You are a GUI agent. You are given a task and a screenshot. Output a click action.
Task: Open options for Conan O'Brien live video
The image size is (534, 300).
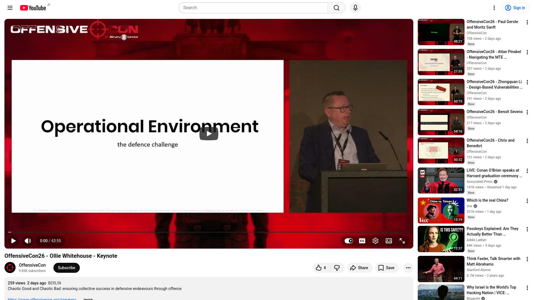pos(527,171)
